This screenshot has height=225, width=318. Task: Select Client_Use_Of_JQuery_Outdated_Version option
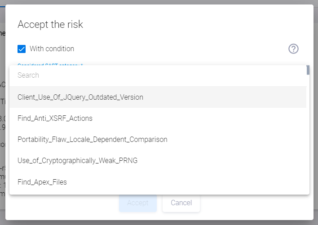pyautogui.click(x=80, y=97)
